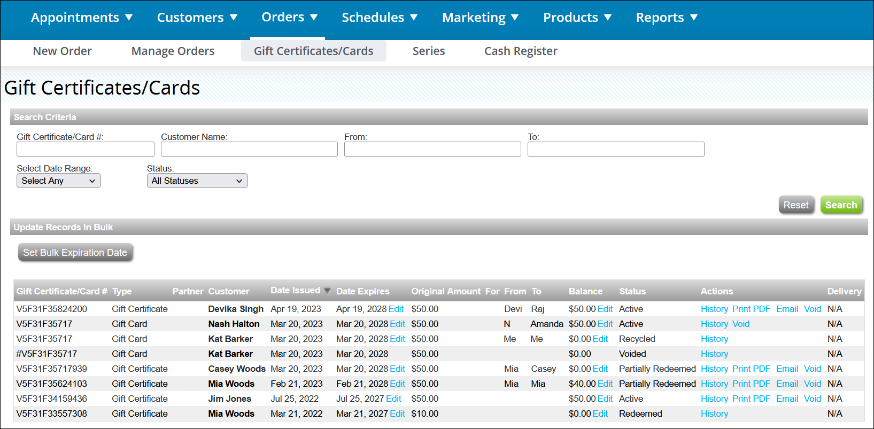Reset the search criteria
This screenshot has width=874, height=429.
[795, 205]
